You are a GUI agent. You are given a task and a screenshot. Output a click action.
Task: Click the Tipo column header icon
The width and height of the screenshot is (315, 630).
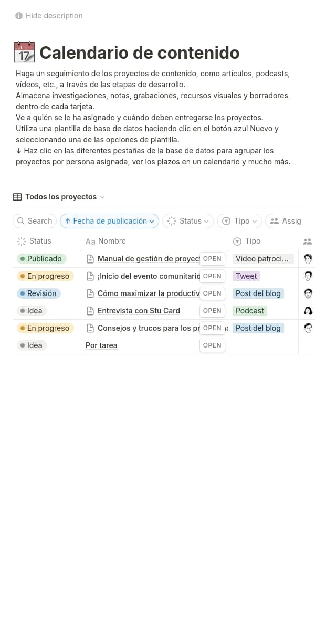237,241
